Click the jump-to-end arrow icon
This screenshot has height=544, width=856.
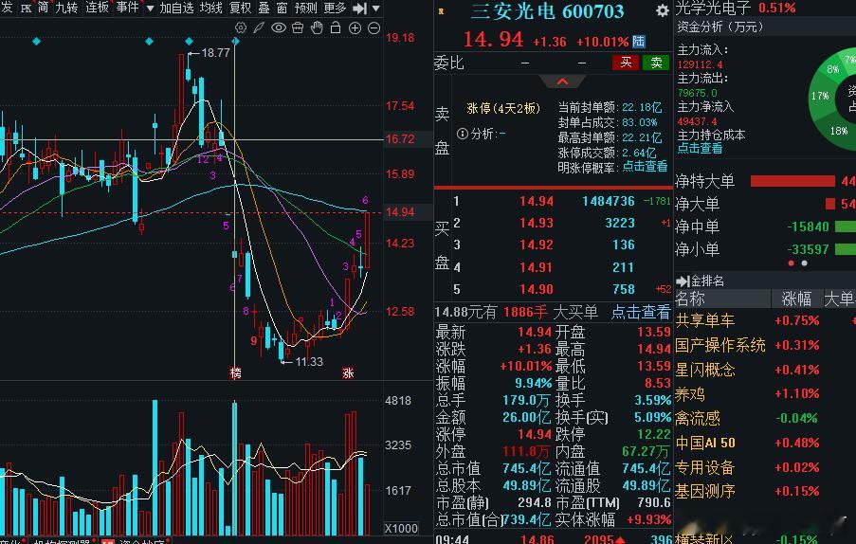pos(360,9)
